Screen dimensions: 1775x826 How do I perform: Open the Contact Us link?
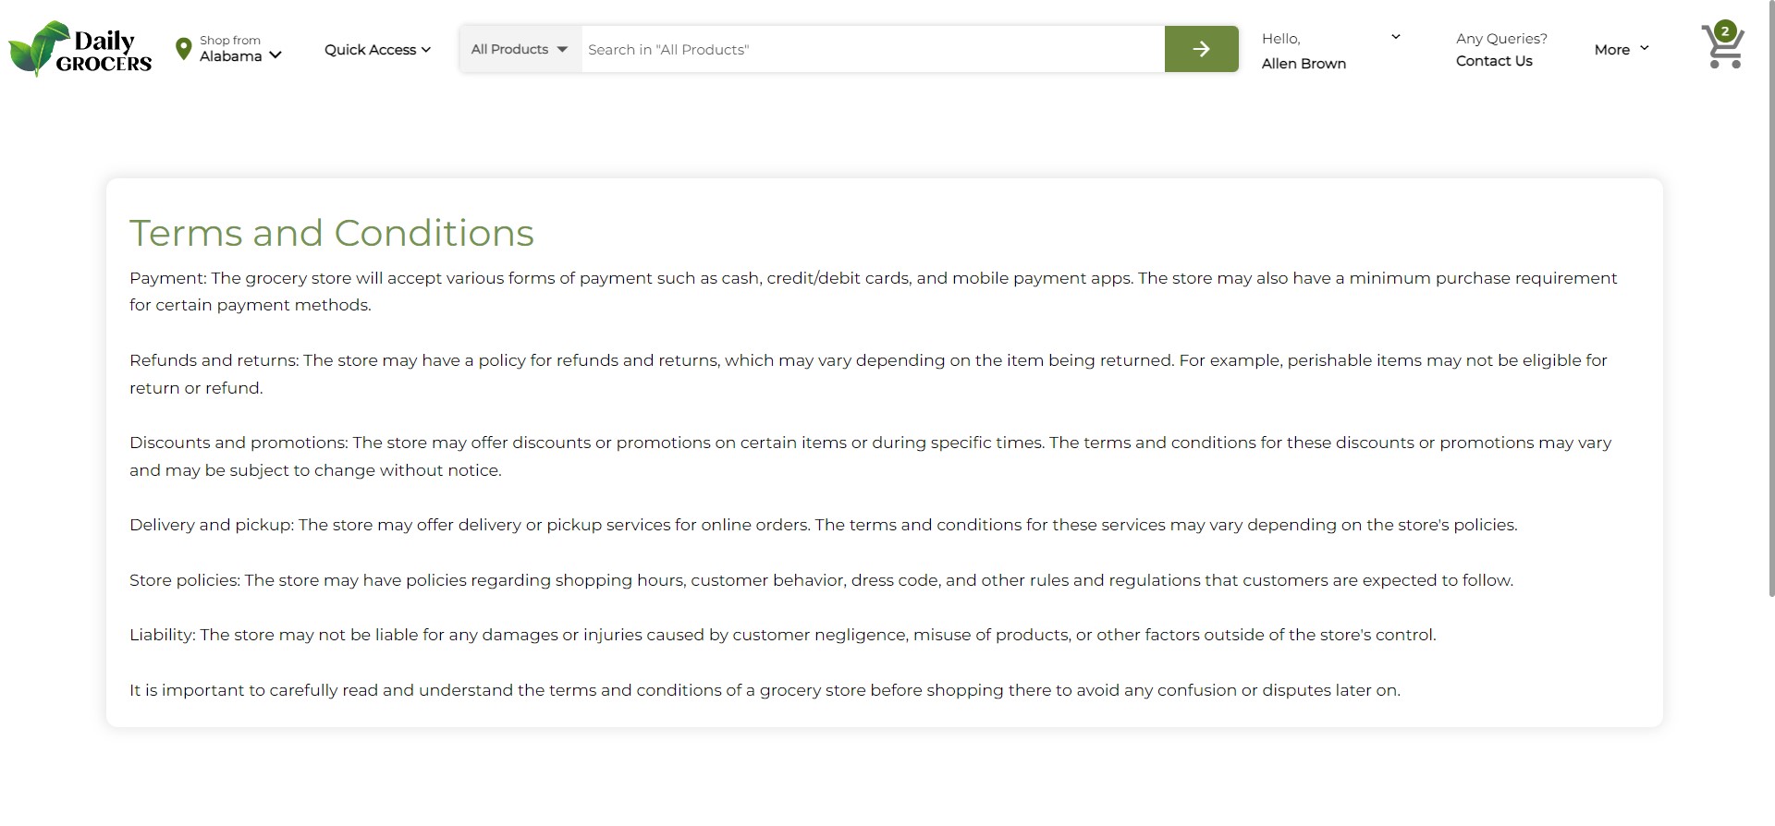pos(1493,61)
